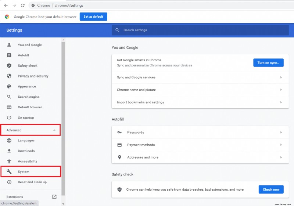Click the Chrome site info icon in address bar
The height and width of the screenshot is (206, 294).
pyautogui.click(x=33, y=6)
